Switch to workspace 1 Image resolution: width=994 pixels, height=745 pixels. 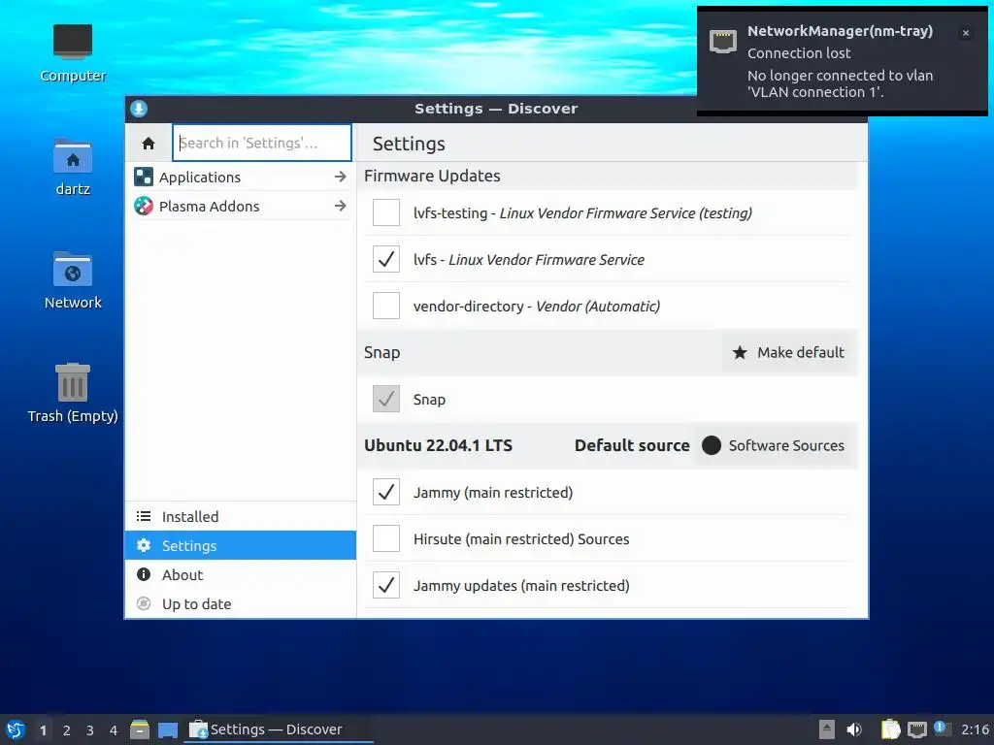pyautogui.click(x=43, y=730)
